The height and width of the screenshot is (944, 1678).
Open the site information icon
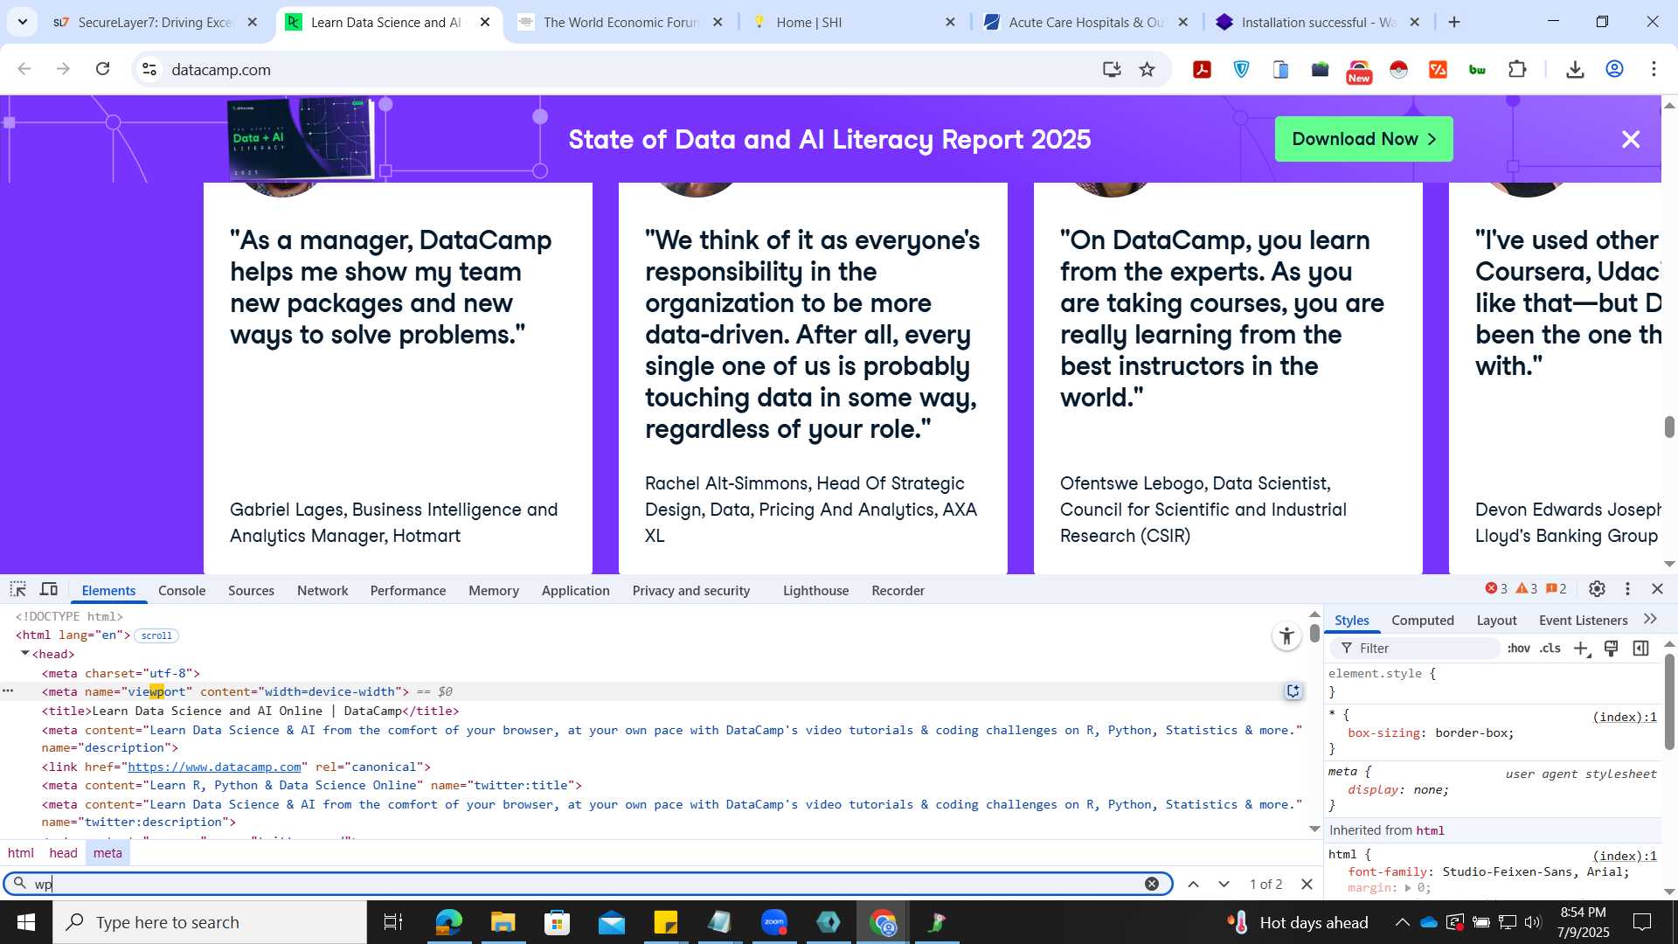pos(149,69)
